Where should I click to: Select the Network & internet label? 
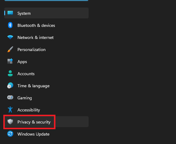(36, 37)
